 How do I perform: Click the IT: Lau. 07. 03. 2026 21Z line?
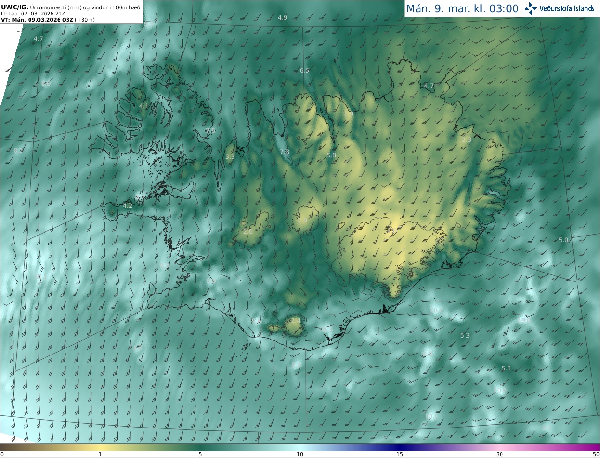[x=33, y=14]
